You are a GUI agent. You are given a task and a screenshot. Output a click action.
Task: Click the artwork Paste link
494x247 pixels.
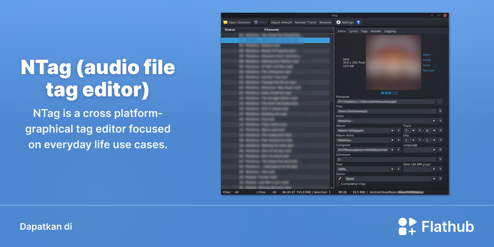coord(427,60)
